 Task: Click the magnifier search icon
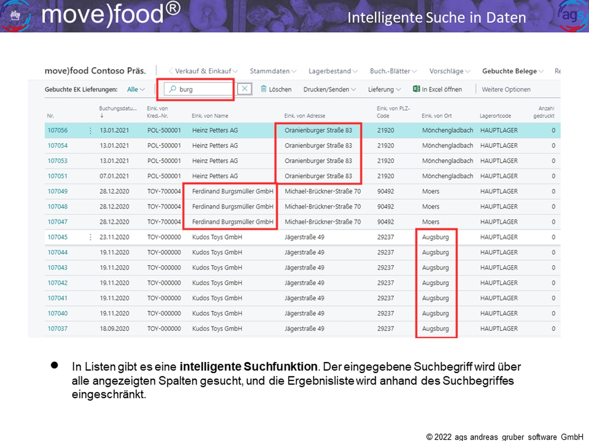pos(172,89)
